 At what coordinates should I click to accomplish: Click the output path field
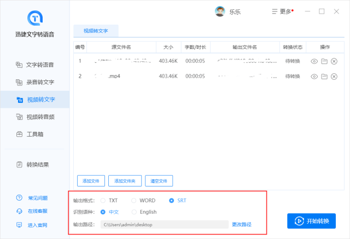click(x=164, y=224)
